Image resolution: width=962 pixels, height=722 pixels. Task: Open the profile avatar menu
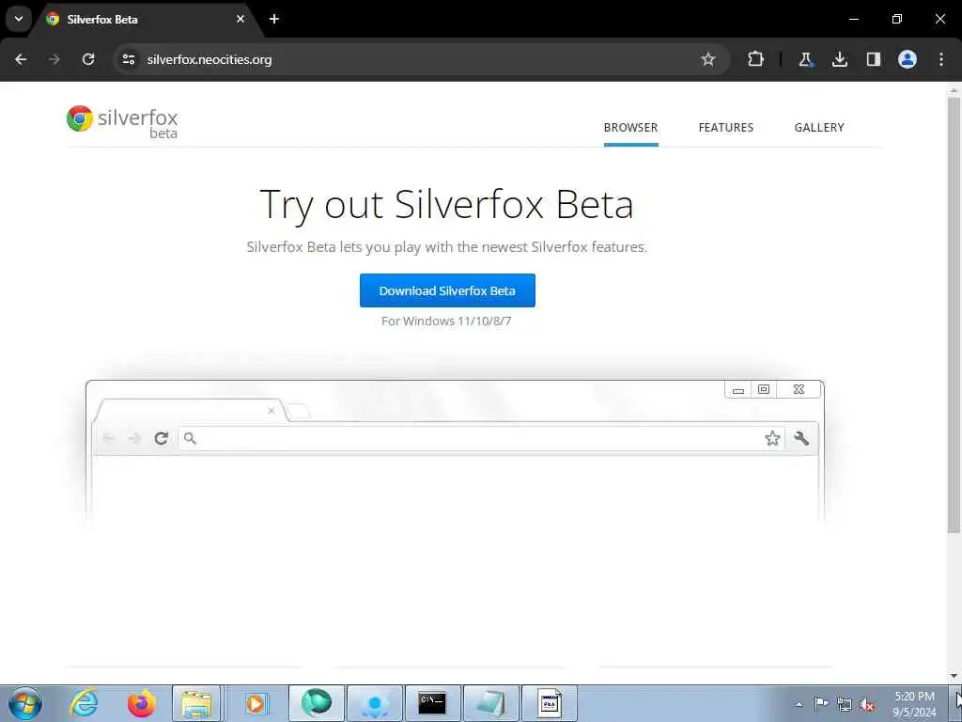[908, 59]
